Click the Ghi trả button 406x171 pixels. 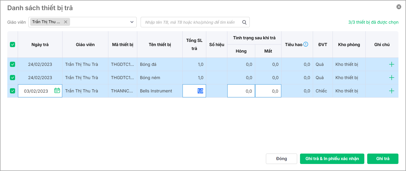pyautogui.click(x=383, y=159)
